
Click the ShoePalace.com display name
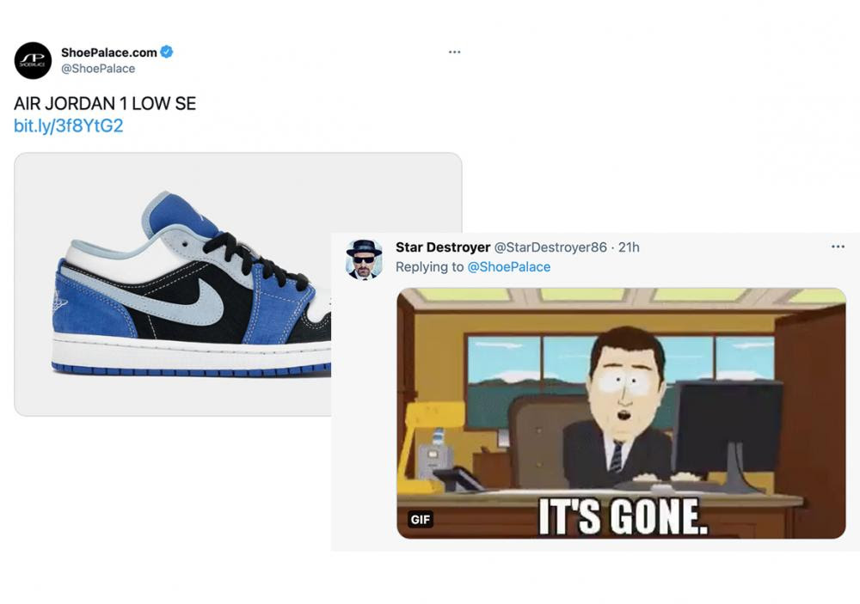tap(109, 52)
